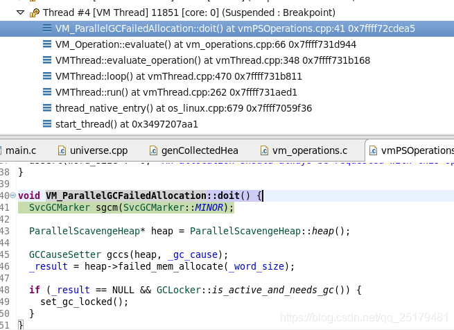454x330 pixels.
Task: Click the universe.cpp file icon
Action: 62,150
